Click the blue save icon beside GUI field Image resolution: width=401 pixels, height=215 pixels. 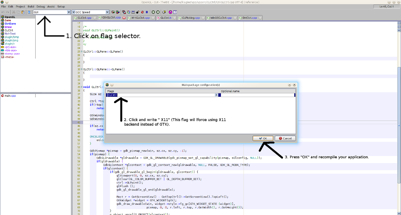coord(29,12)
